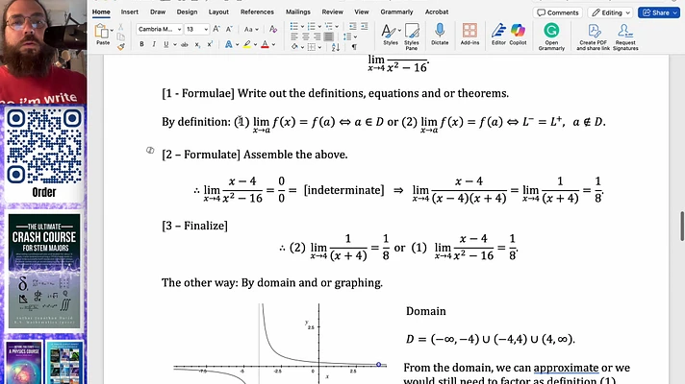Open the Grammarly tab
Screen dimensions: 685x384
coord(396,12)
